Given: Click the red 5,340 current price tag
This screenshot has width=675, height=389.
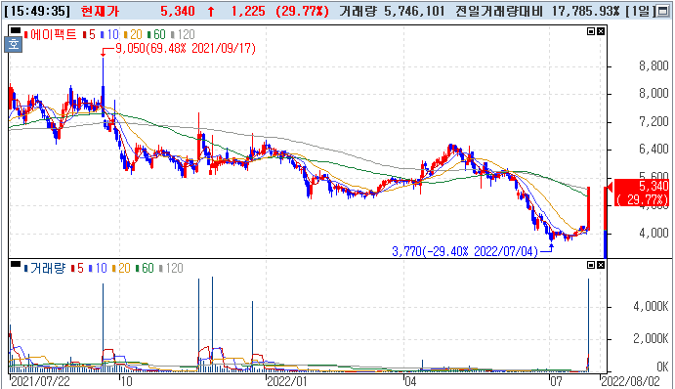Looking at the screenshot, I should [642, 193].
